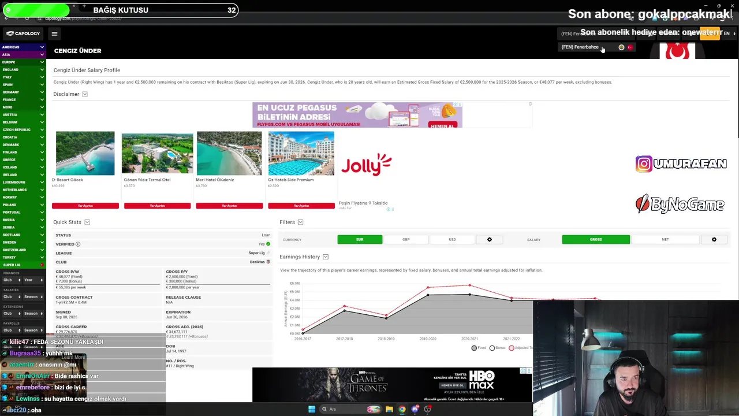Image resolution: width=739 pixels, height=416 pixels.
Task: Click the Pegasus ad info icon
Action: click(x=457, y=105)
